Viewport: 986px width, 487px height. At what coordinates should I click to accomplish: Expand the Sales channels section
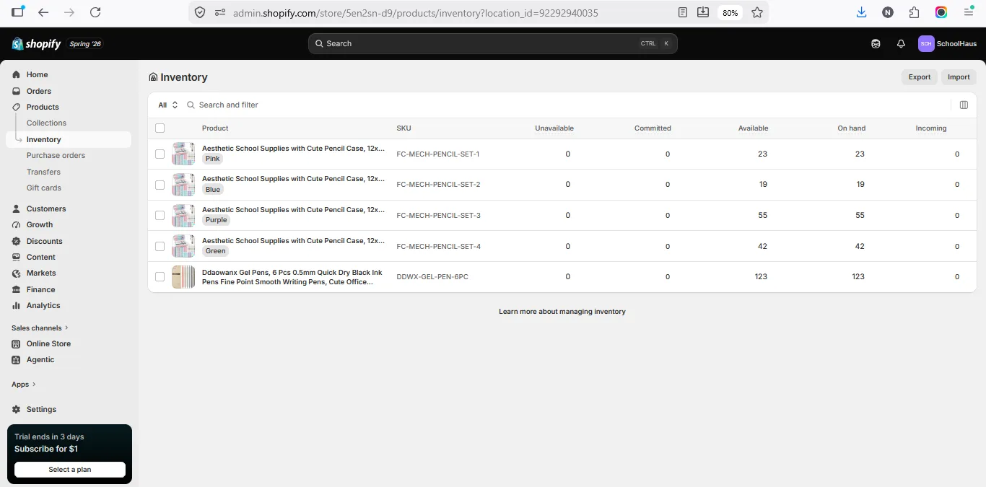click(40, 328)
